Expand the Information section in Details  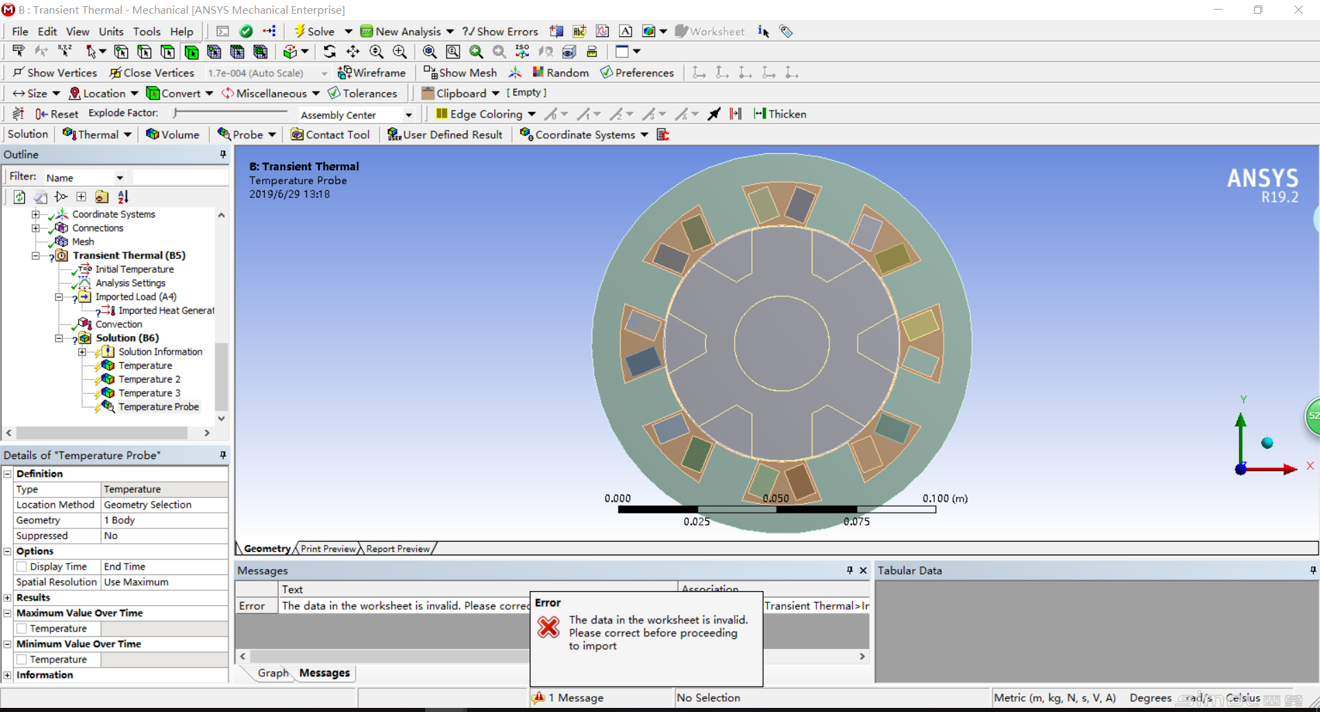click(x=8, y=675)
